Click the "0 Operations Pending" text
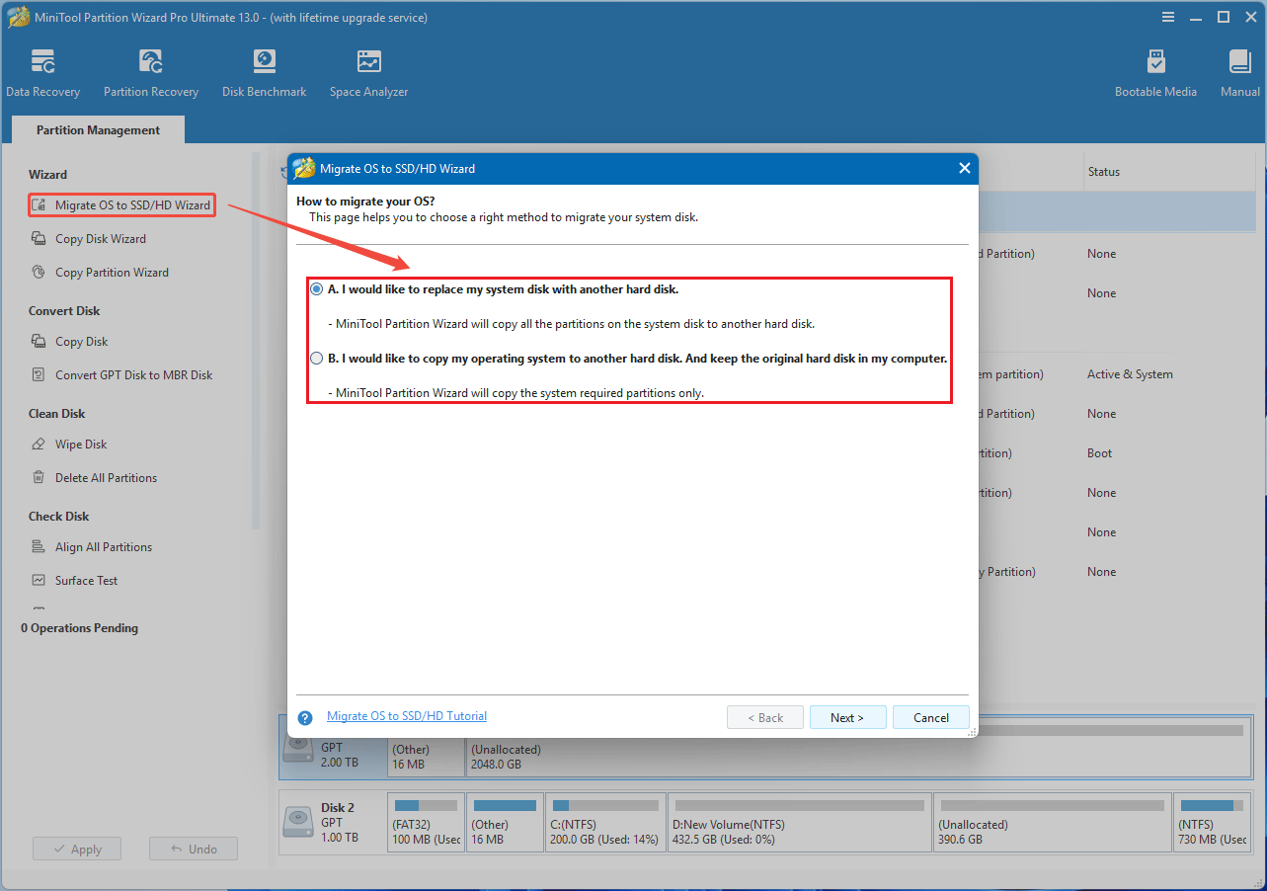The height and width of the screenshot is (891, 1267). (80, 628)
